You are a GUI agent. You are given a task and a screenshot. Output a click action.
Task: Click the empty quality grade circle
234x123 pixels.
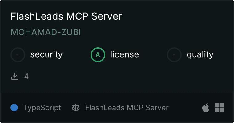point(174,55)
